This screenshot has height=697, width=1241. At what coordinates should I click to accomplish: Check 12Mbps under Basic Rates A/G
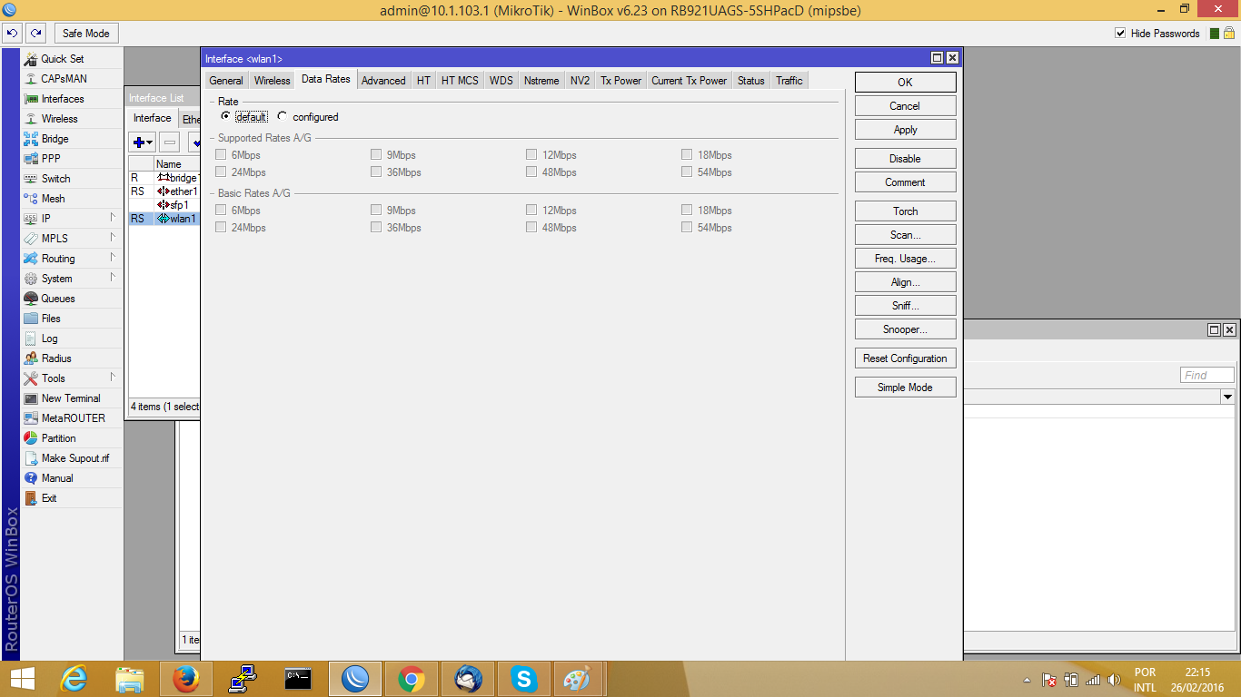531,211
